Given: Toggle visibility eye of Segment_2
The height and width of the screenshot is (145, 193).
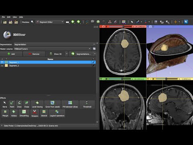Looking at the screenshot, I should pyautogui.click(x=2, y=66).
